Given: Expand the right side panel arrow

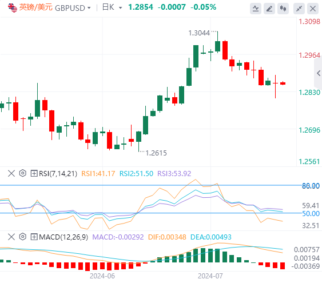Looking at the screenshot, I should pyautogui.click(x=319, y=73).
